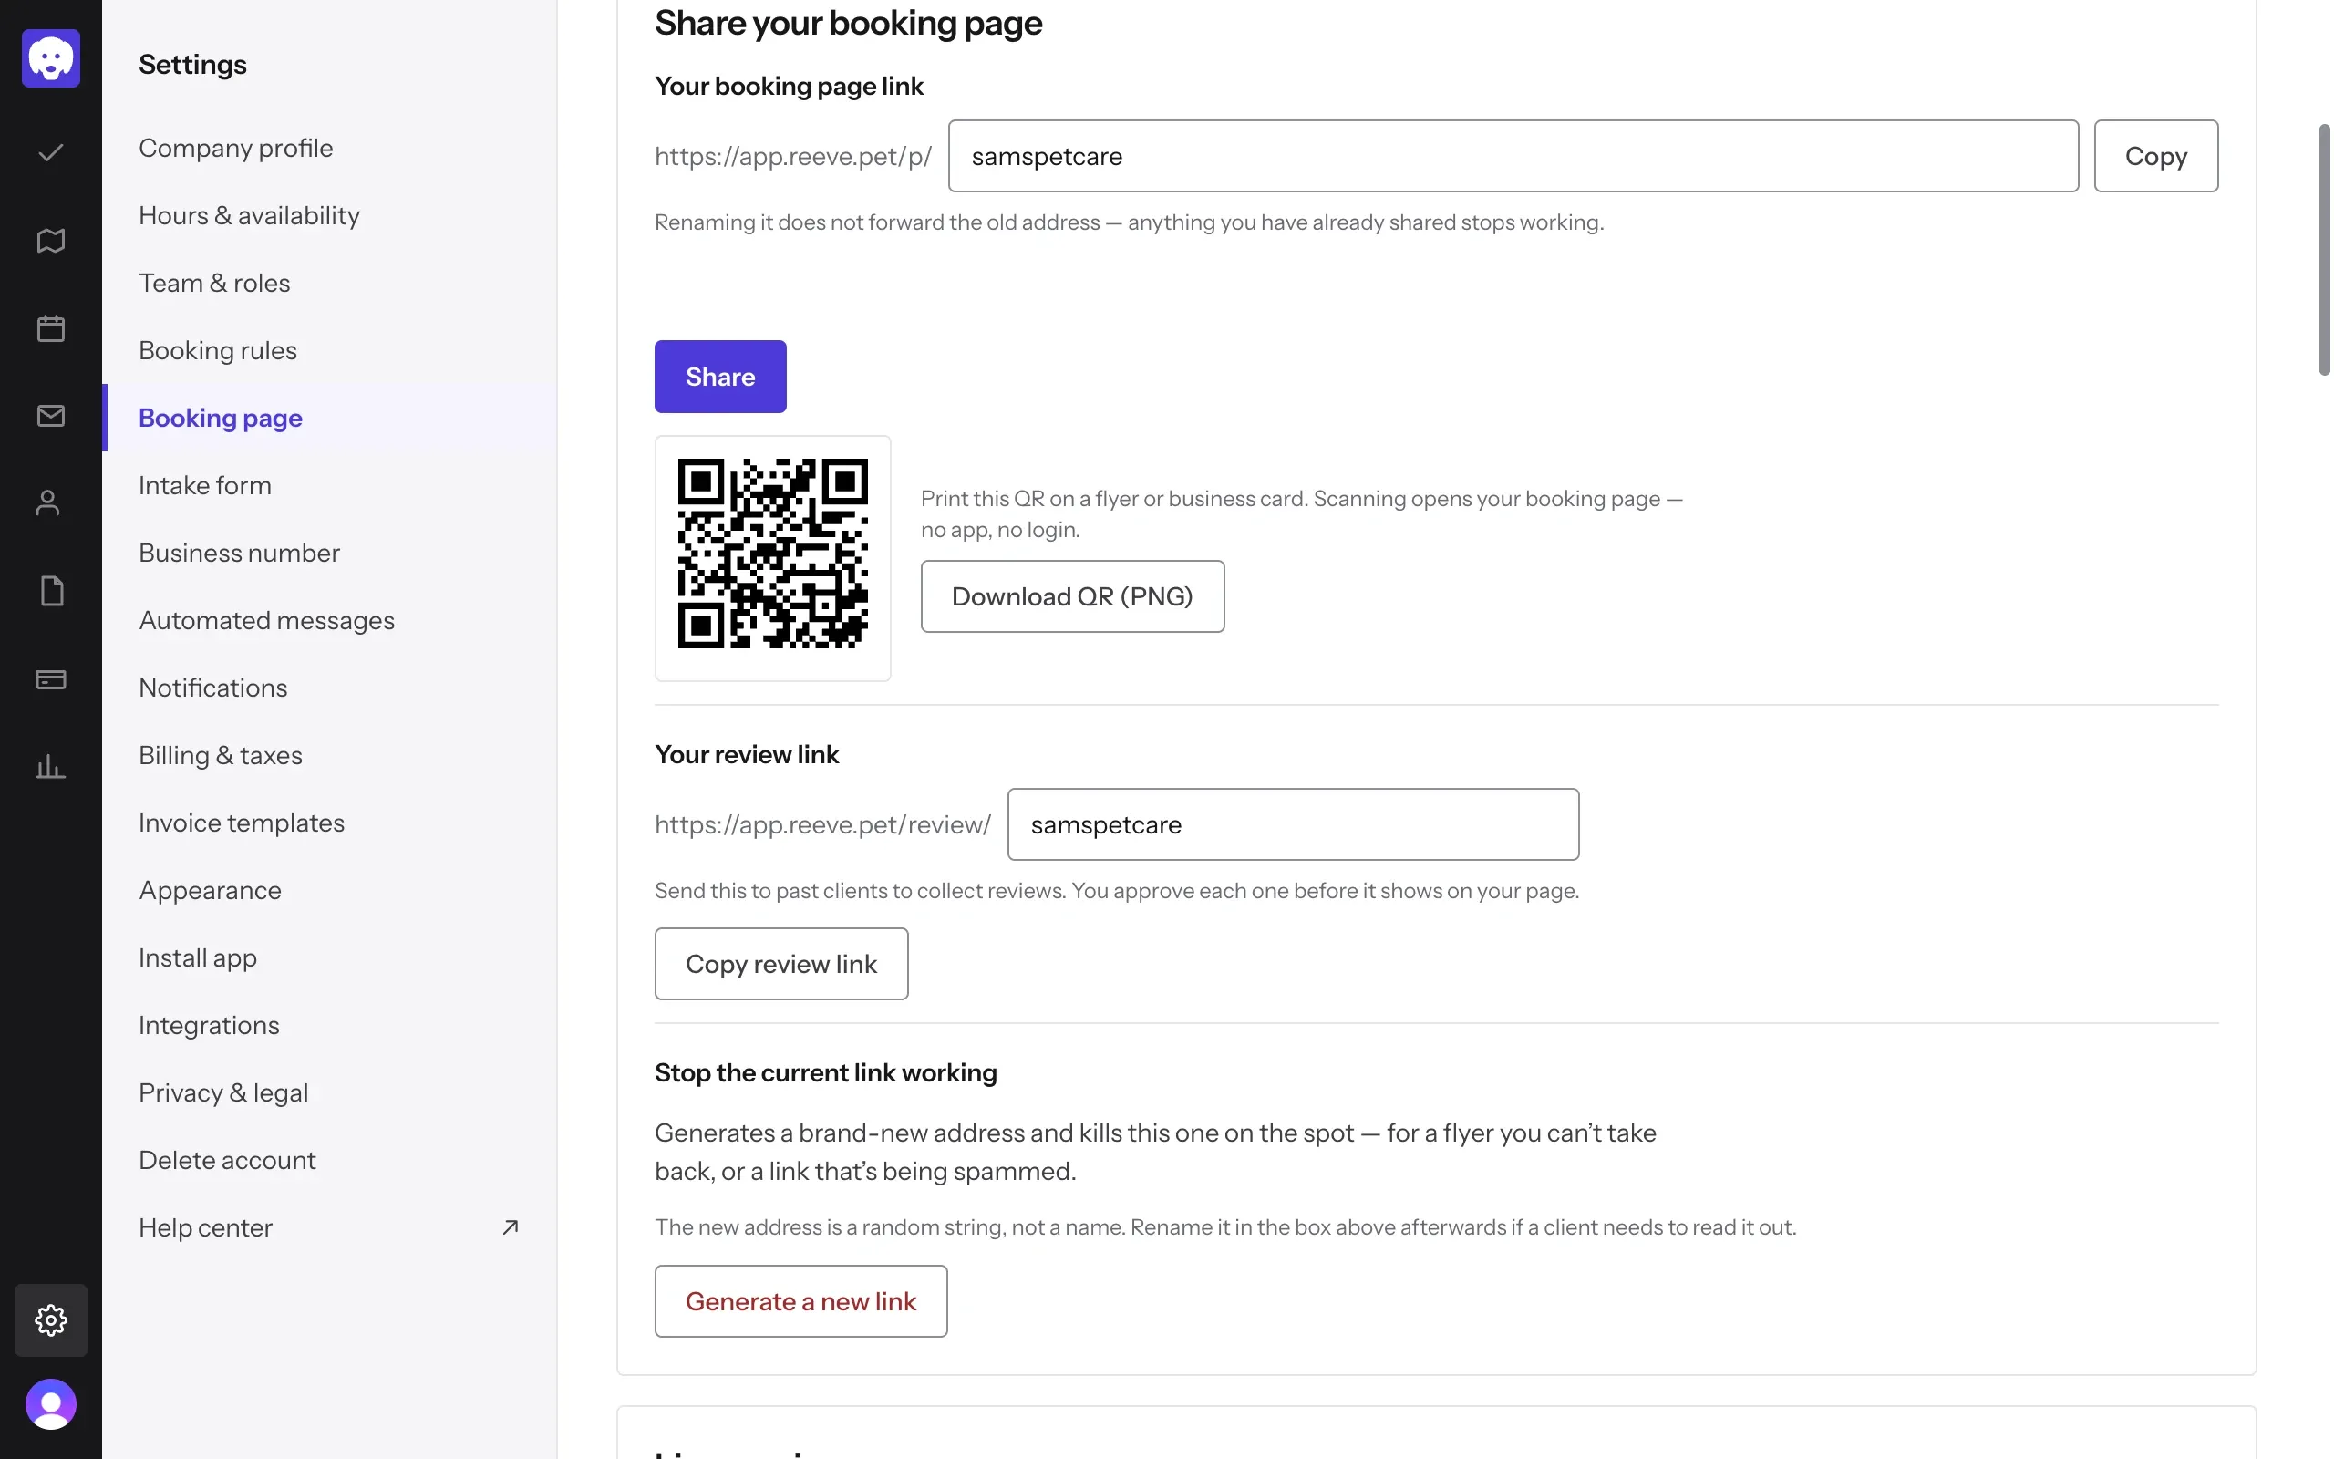The height and width of the screenshot is (1459, 2334).
Task: Click the vertical page scrollbar thumb
Action: click(2324, 250)
